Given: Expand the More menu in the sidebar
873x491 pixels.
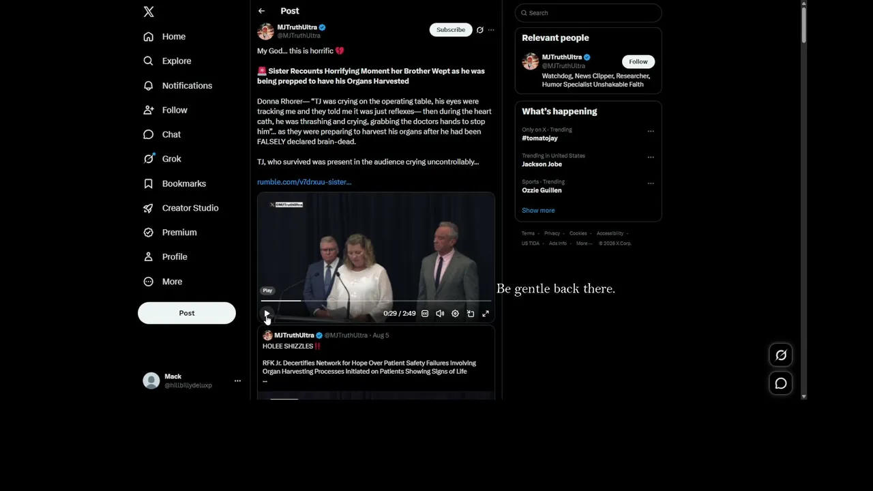Looking at the screenshot, I should point(163,282).
